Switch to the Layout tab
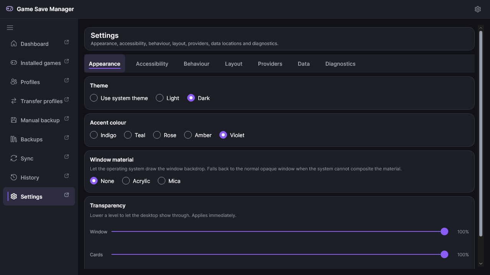 click(234, 64)
